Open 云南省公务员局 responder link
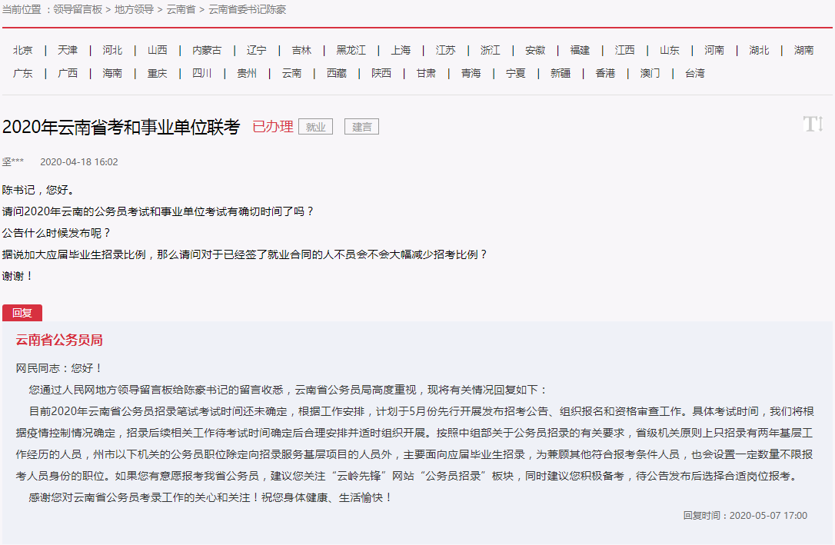Screen dimensions: 835x545 point(59,340)
